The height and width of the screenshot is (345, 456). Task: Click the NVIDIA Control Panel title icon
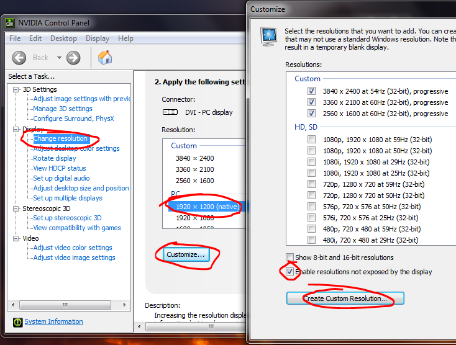point(10,23)
